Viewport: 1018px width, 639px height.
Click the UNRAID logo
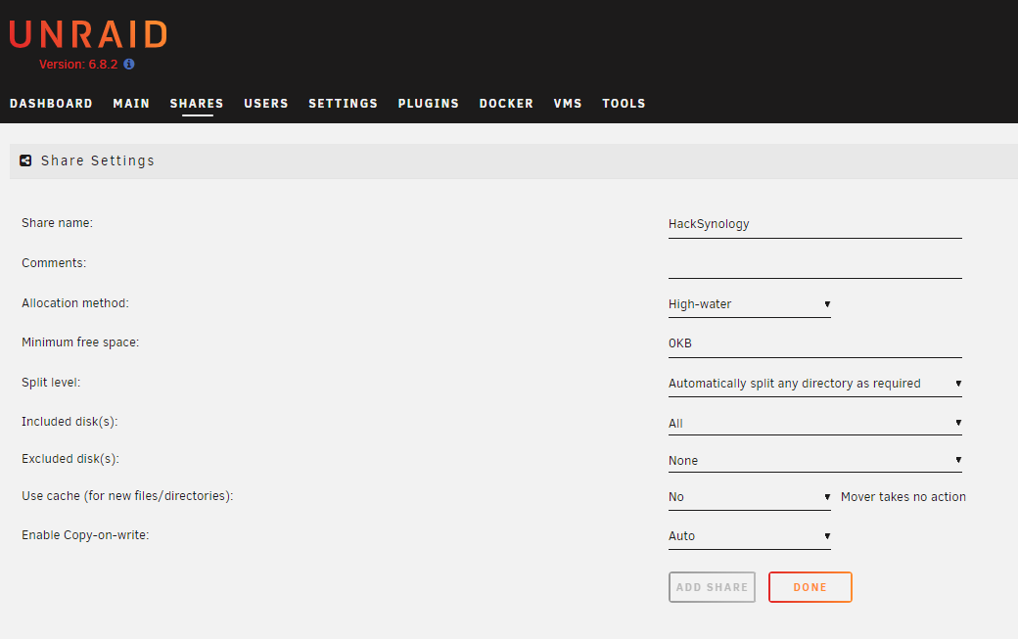tap(88, 35)
